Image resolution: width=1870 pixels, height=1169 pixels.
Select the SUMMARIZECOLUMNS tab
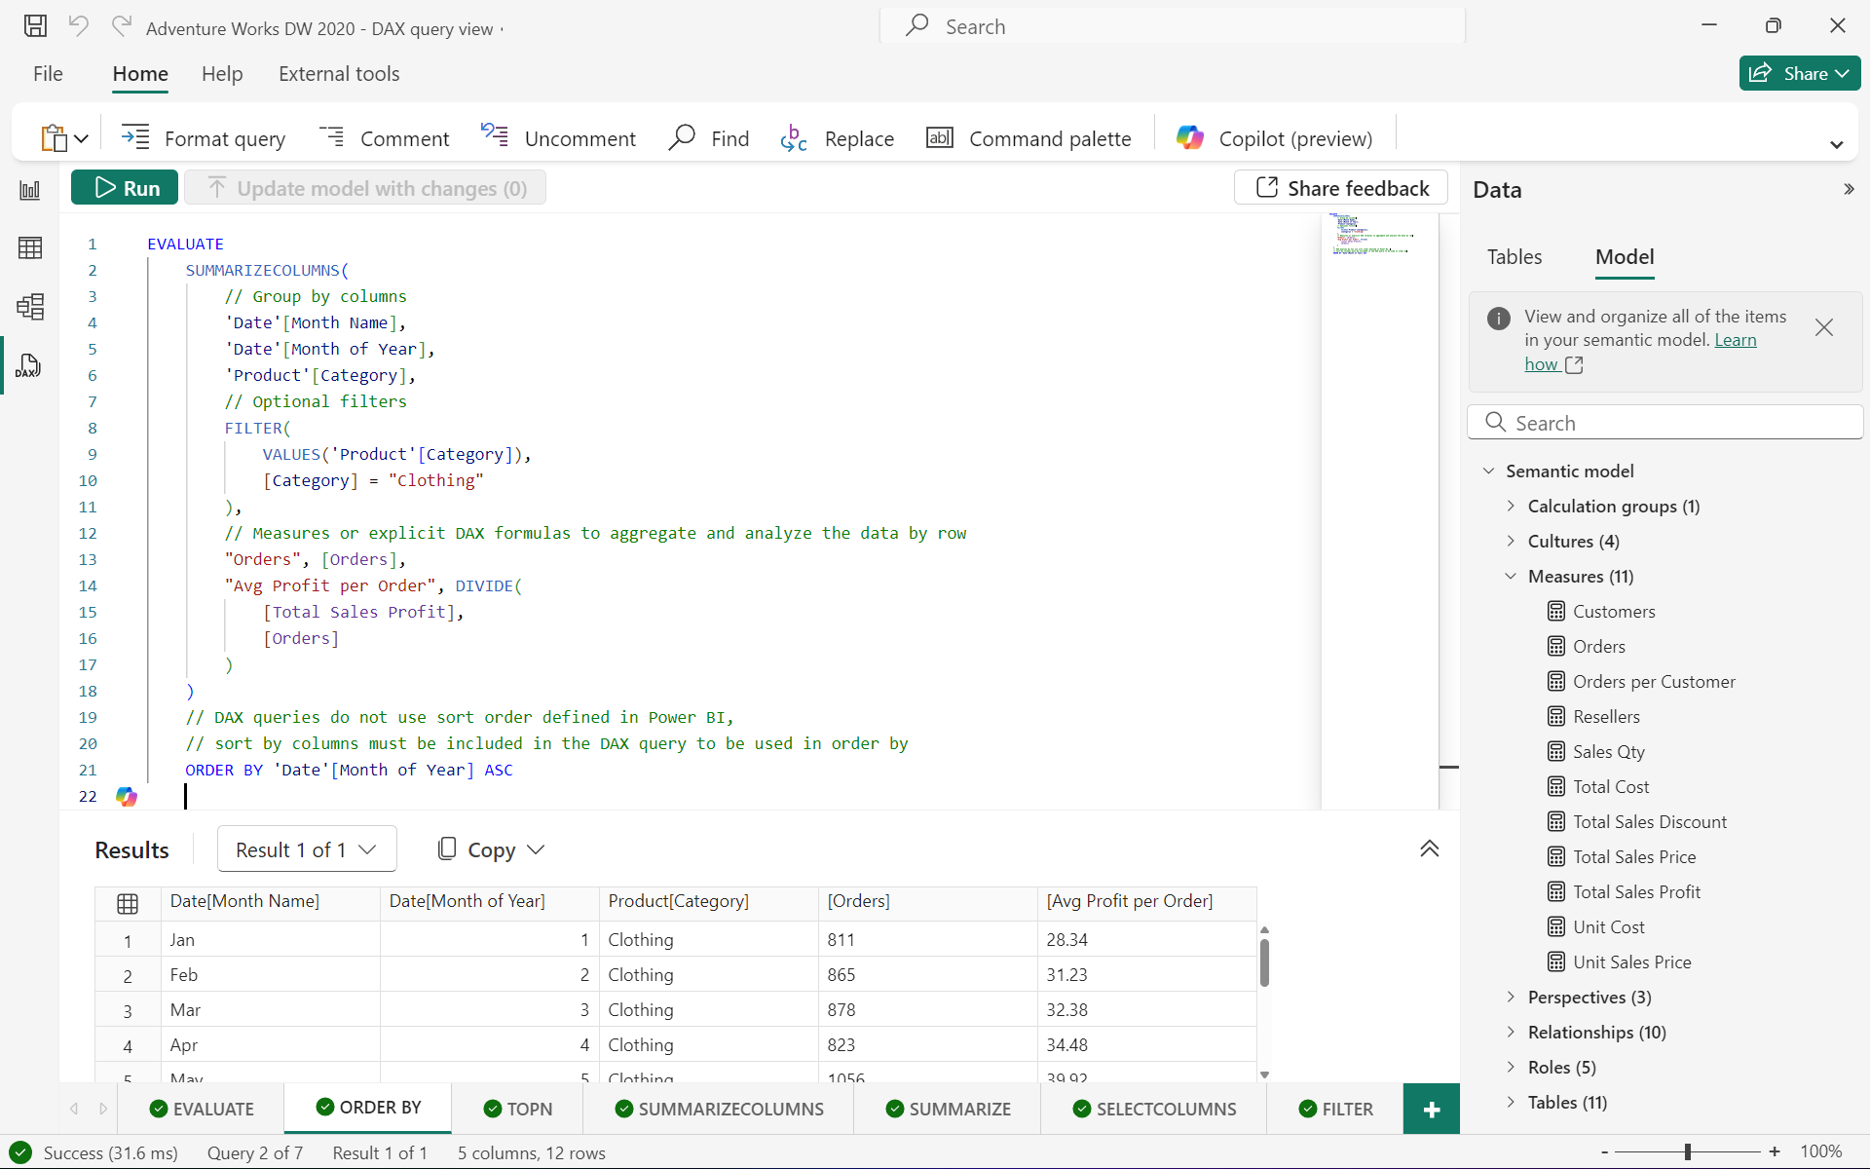[x=719, y=1107]
